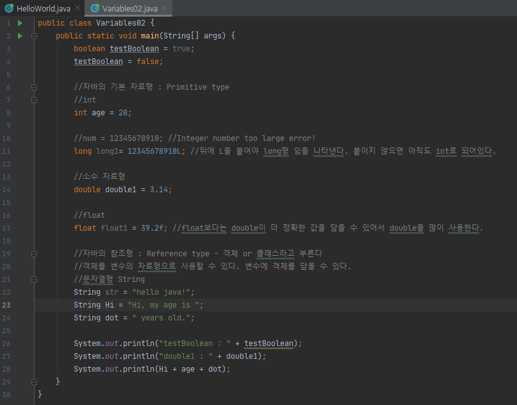Collapse comment block fold at line 19
517x405 pixels.
(34, 254)
